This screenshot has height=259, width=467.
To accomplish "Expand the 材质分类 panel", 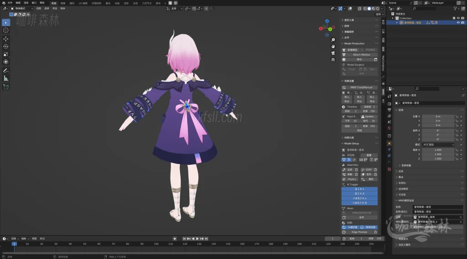I will (x=349, y=137).
